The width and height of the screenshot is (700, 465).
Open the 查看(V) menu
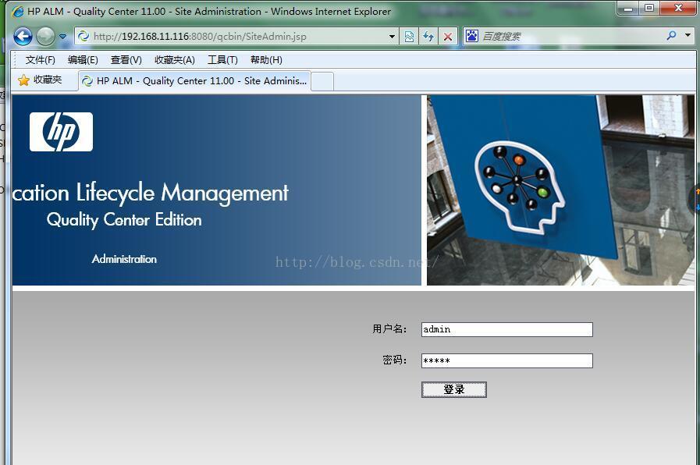point(126,60)
